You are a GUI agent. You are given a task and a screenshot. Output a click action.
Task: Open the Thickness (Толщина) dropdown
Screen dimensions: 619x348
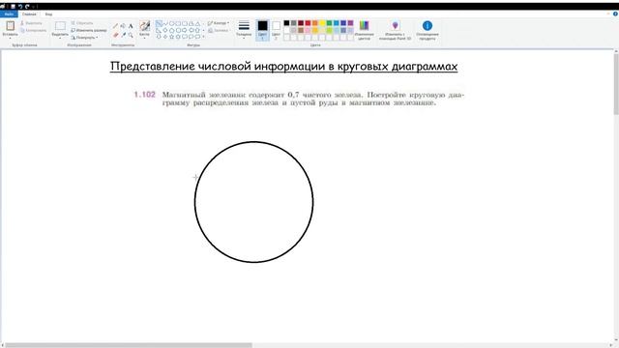tap(244, 30)
